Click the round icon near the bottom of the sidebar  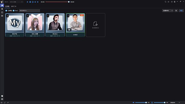[x=2, y=96]
